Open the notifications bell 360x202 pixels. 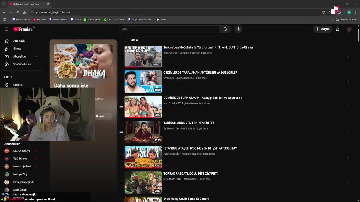coord(337,29)
